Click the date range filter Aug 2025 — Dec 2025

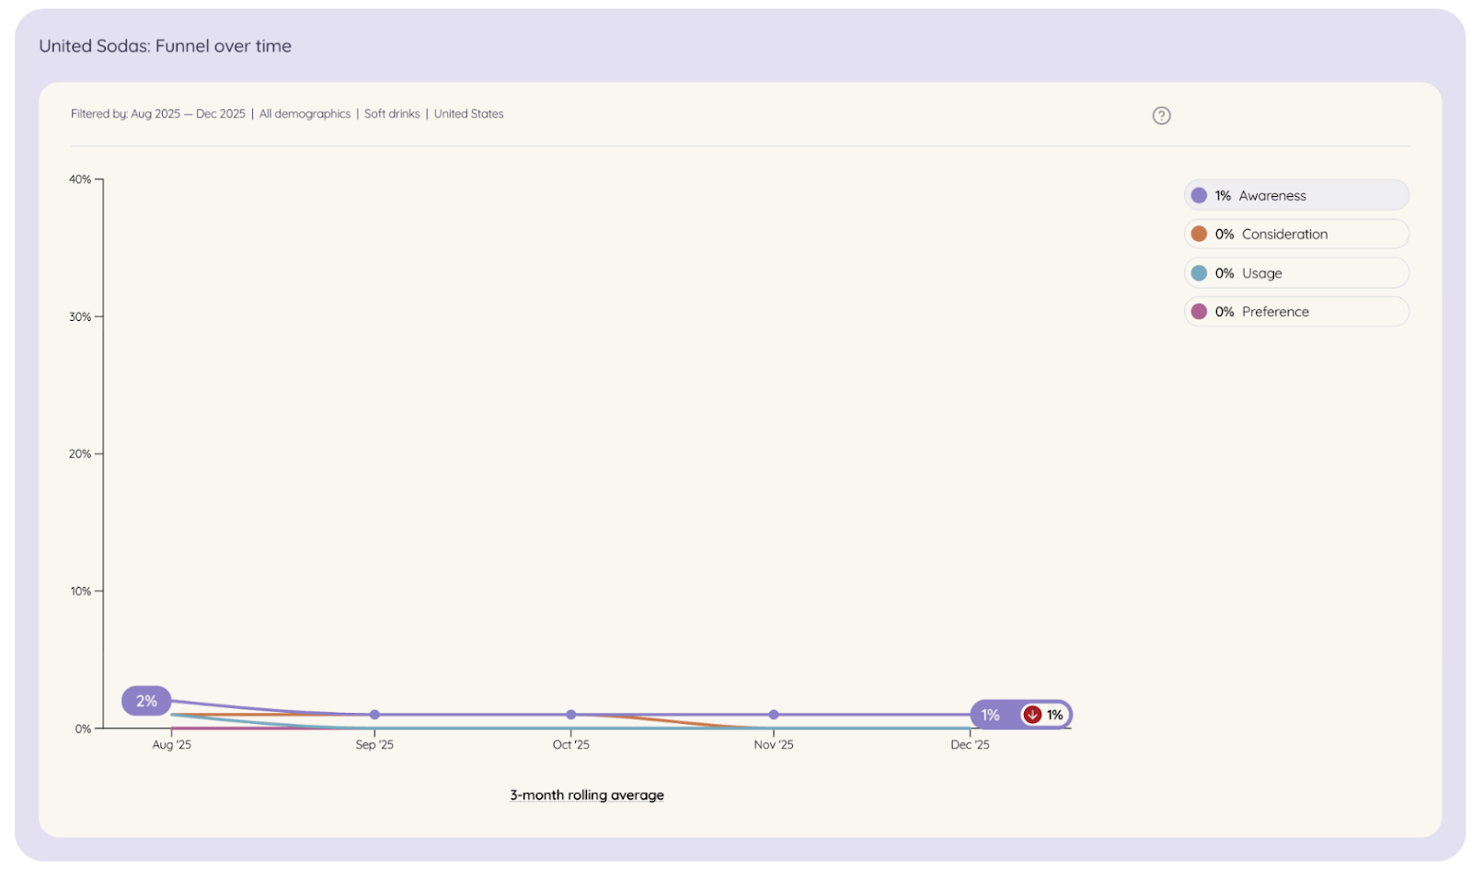(188, 114)
